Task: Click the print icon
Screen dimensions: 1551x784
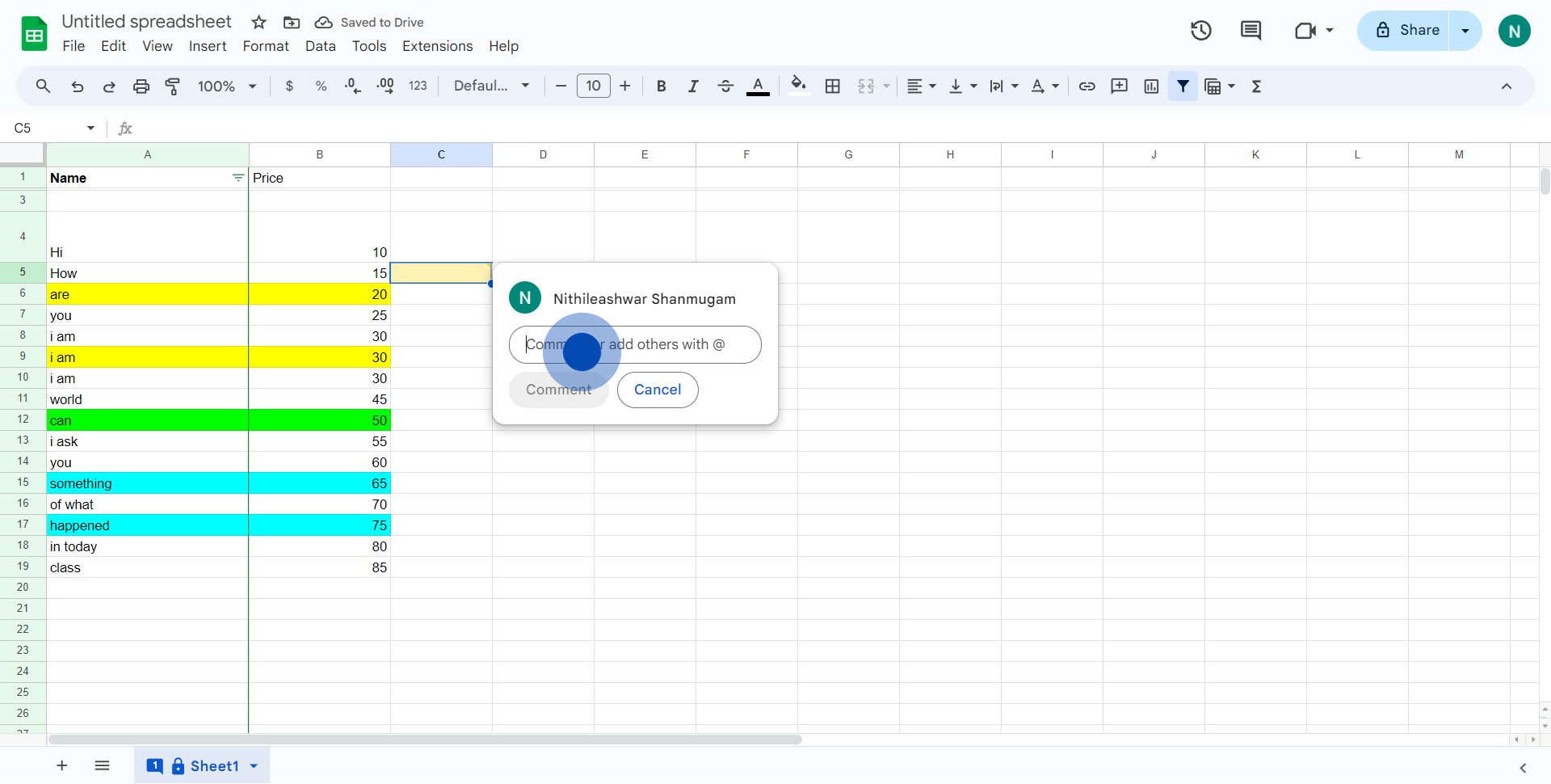Action: point(141,86)
